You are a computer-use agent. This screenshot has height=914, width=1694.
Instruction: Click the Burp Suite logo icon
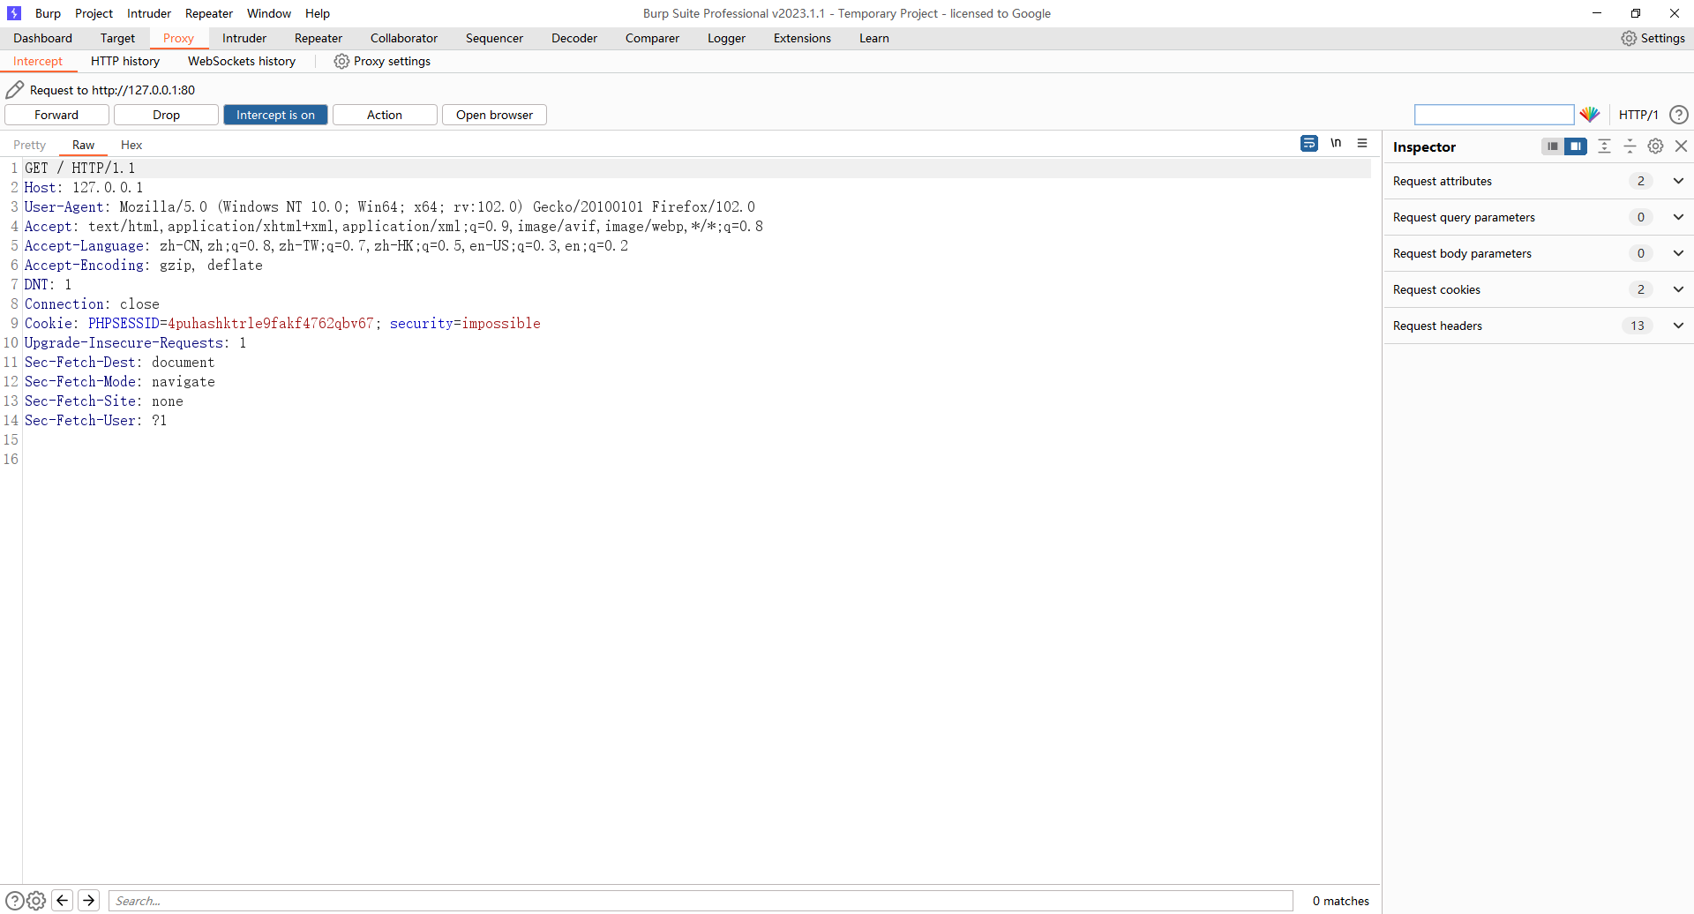[x=14, y=13]
